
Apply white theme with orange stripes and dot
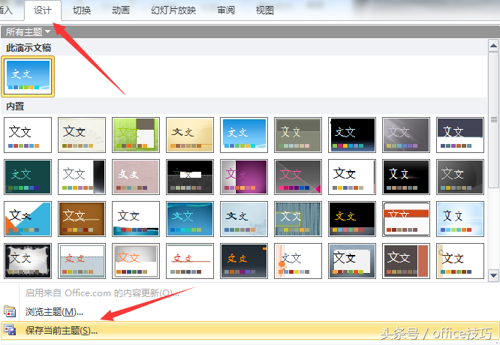coord(298,261)
